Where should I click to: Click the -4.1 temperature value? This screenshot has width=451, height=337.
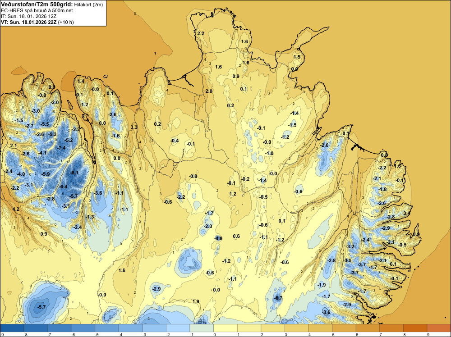[42, 153]
